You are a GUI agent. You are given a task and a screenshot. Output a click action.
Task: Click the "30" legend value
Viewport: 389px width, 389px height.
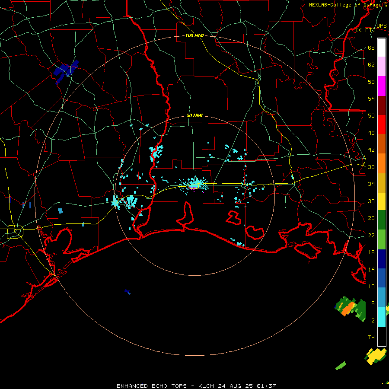point(371,201)
